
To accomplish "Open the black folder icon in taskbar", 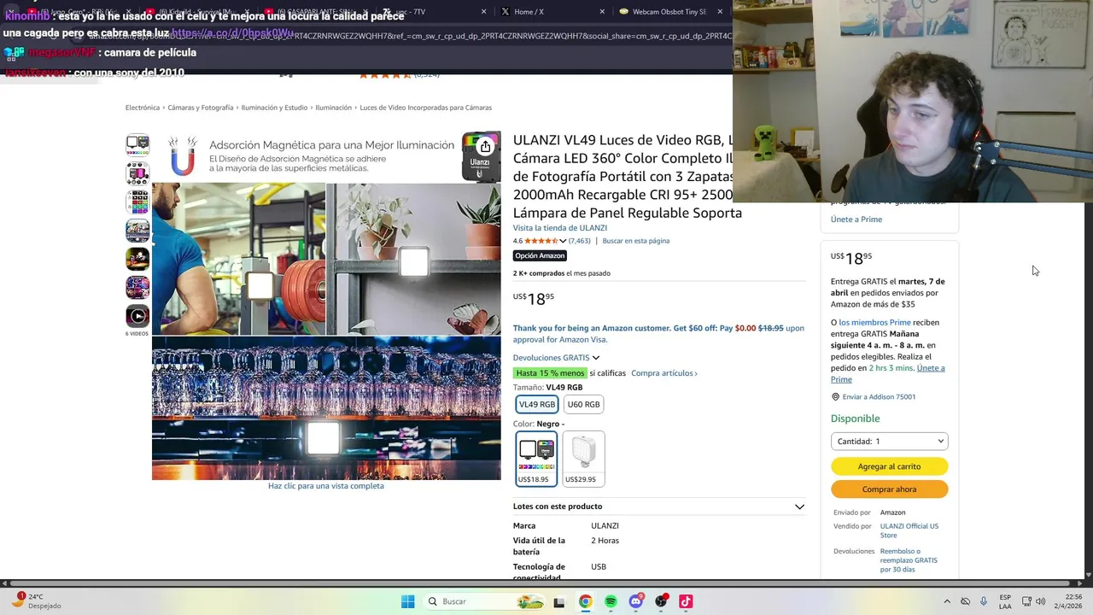I will [x=559, y=601].
